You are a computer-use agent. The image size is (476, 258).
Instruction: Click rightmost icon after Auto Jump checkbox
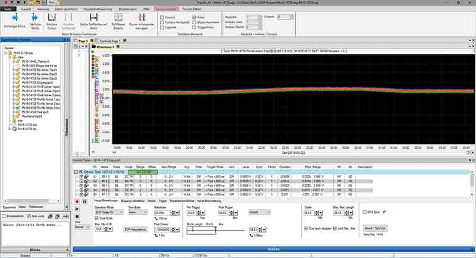point(65,216)
